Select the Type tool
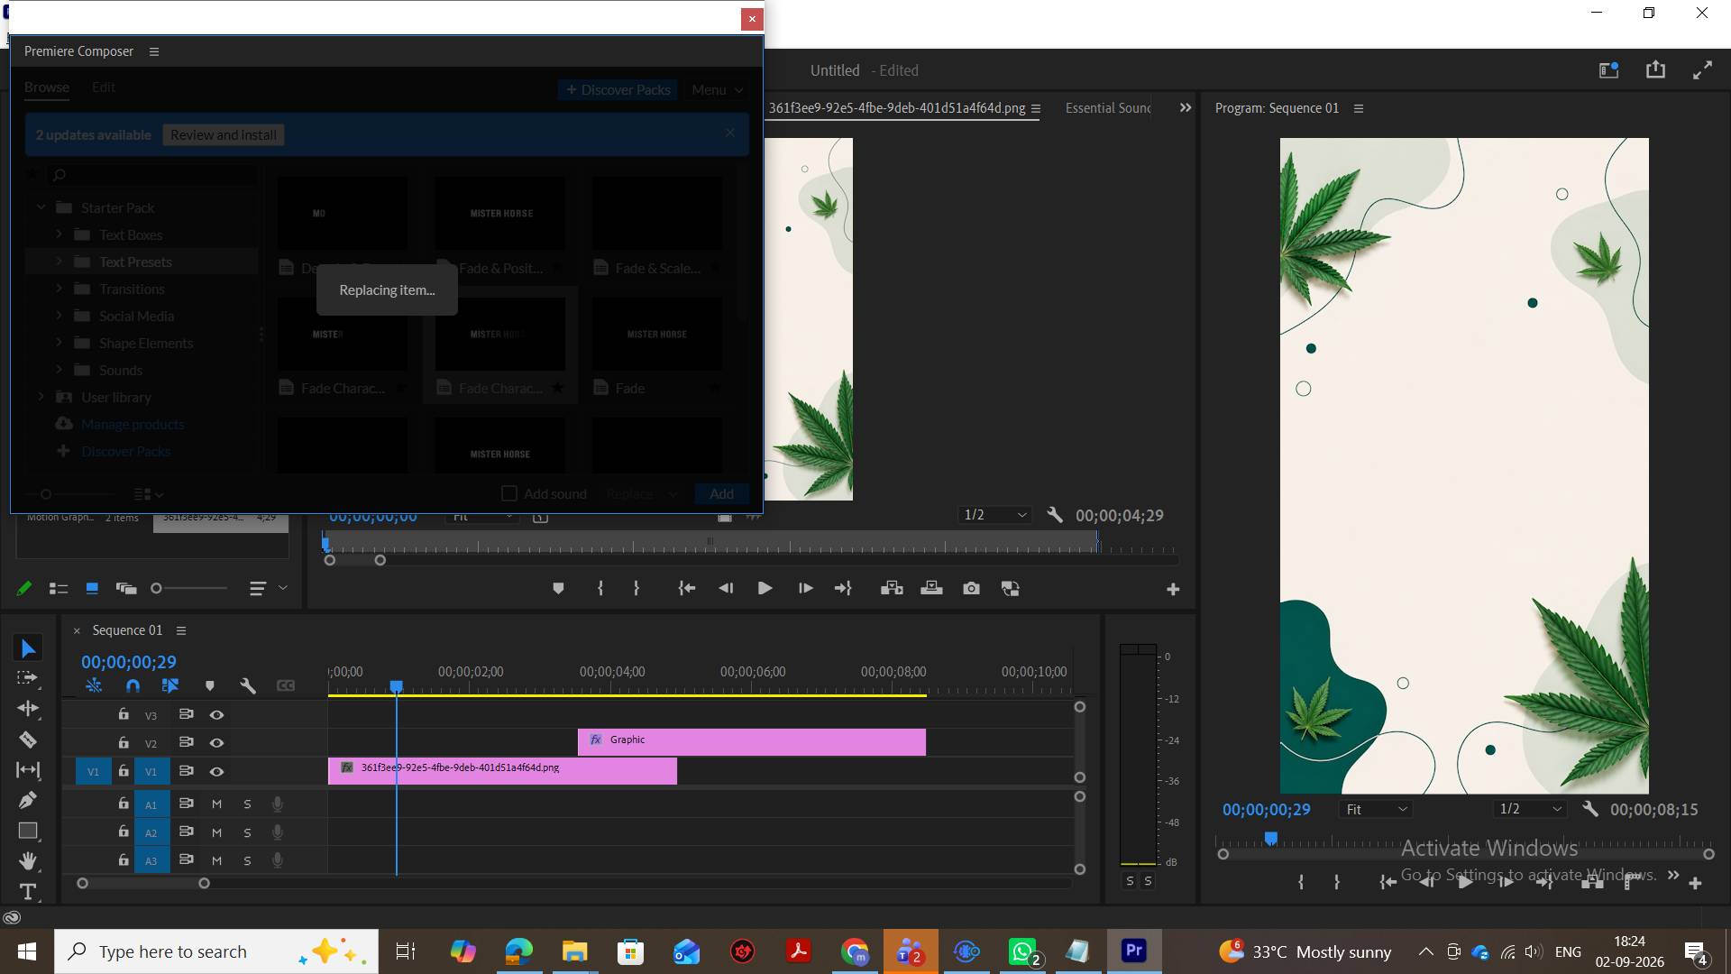Image resolution: width=1731 pixels, height=974 pixels. (28, 891)
